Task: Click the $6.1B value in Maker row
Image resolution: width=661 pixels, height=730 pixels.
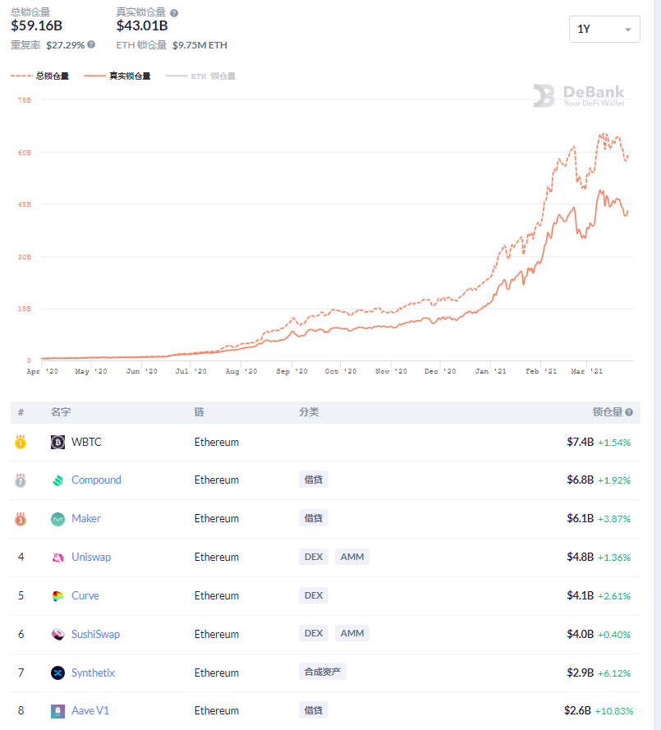Action: 580,519
